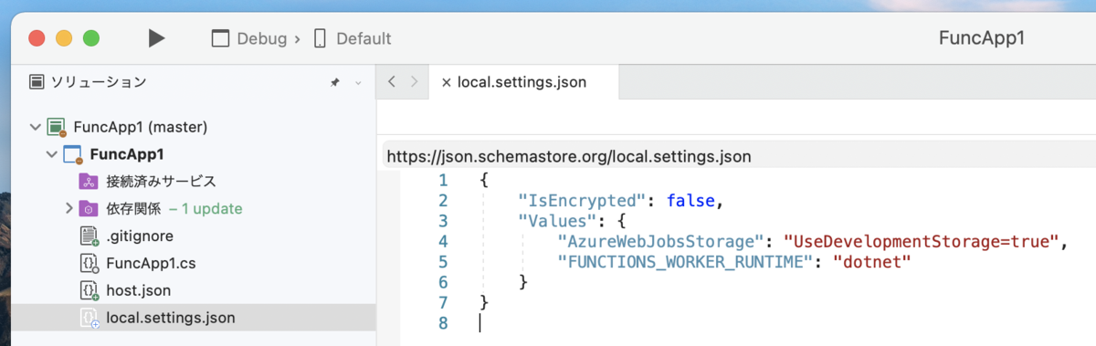The height and width of the screenshot is (346, 1096).
Task: Click the host.json file icon
Action: tap(89, 291)
